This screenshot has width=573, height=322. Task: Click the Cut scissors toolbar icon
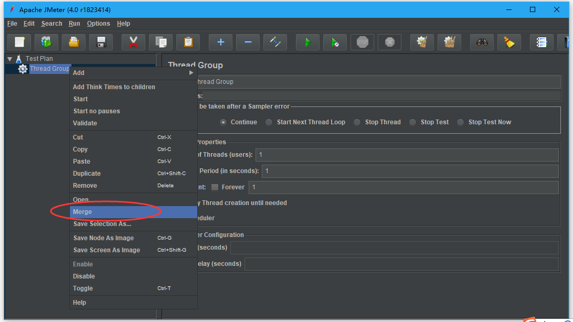133,42
